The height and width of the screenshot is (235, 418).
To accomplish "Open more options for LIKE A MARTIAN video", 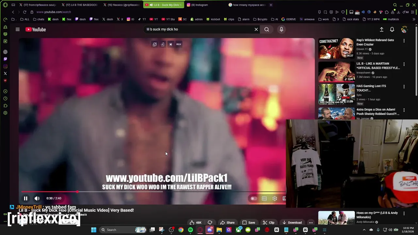I will click(404, 64).
